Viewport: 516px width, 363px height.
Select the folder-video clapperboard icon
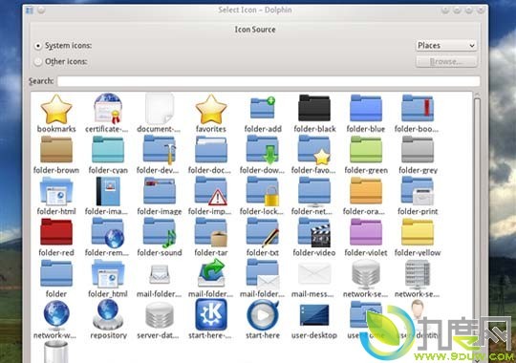click(314, 232)
